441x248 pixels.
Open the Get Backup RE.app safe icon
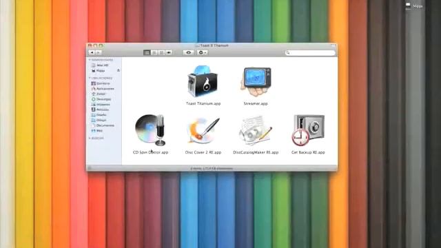(x=308, y=130)
